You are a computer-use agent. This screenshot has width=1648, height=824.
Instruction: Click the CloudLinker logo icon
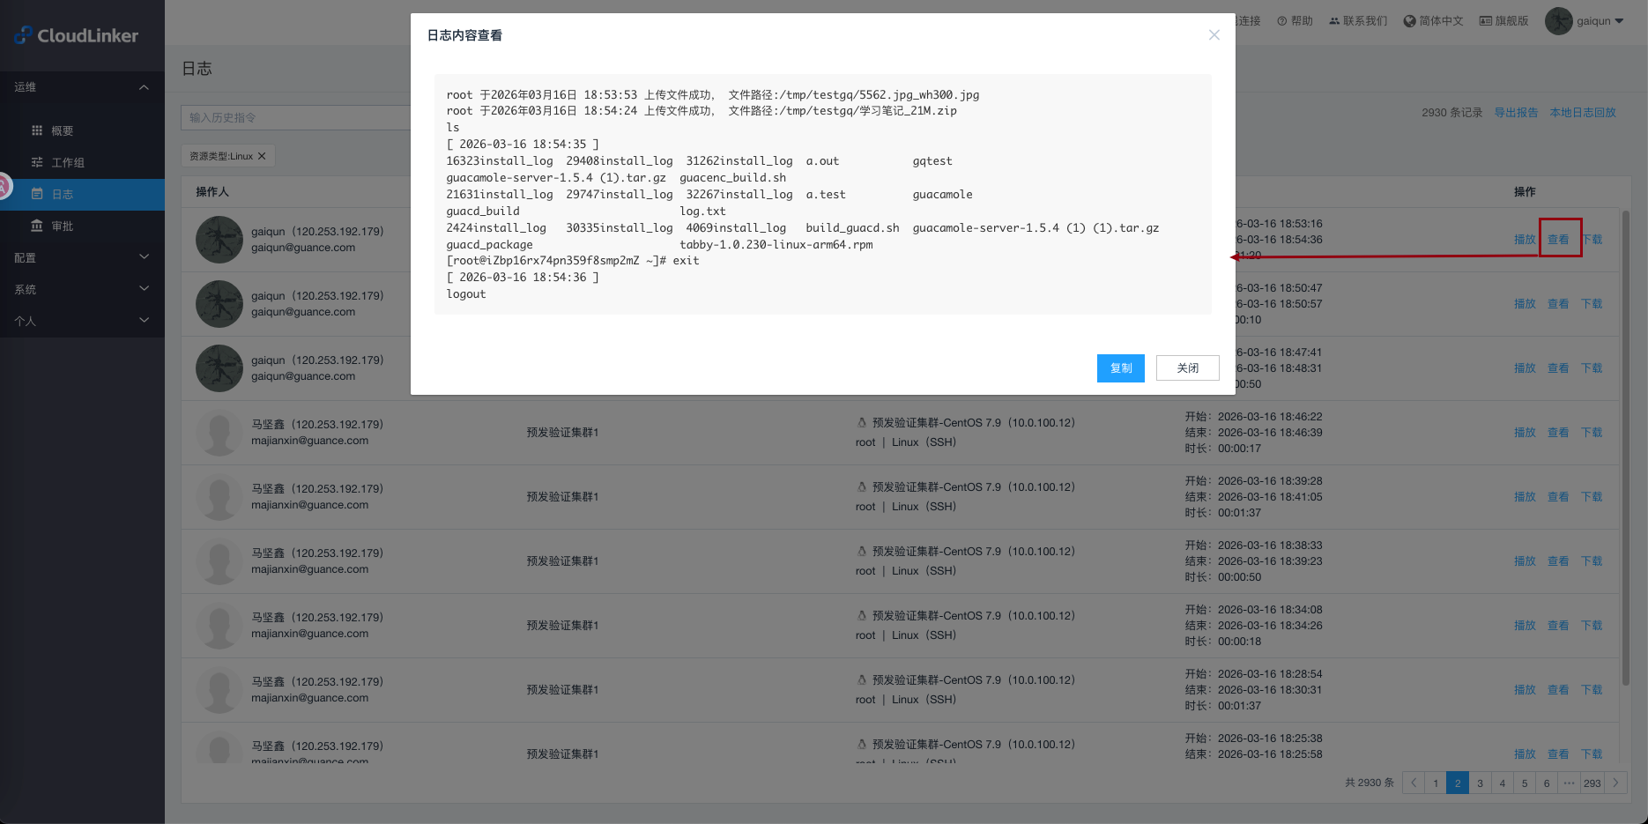coord(23,35)
